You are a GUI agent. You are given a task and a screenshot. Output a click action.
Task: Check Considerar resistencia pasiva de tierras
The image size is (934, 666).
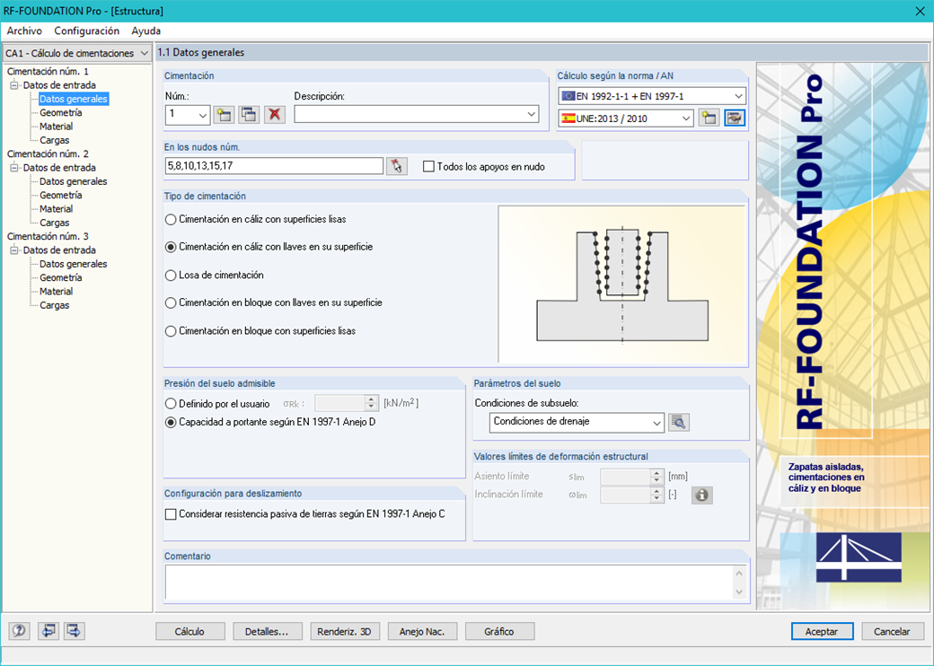170,513
